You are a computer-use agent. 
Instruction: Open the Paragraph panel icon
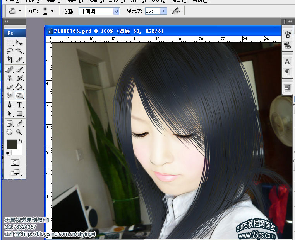coord(287,72)
